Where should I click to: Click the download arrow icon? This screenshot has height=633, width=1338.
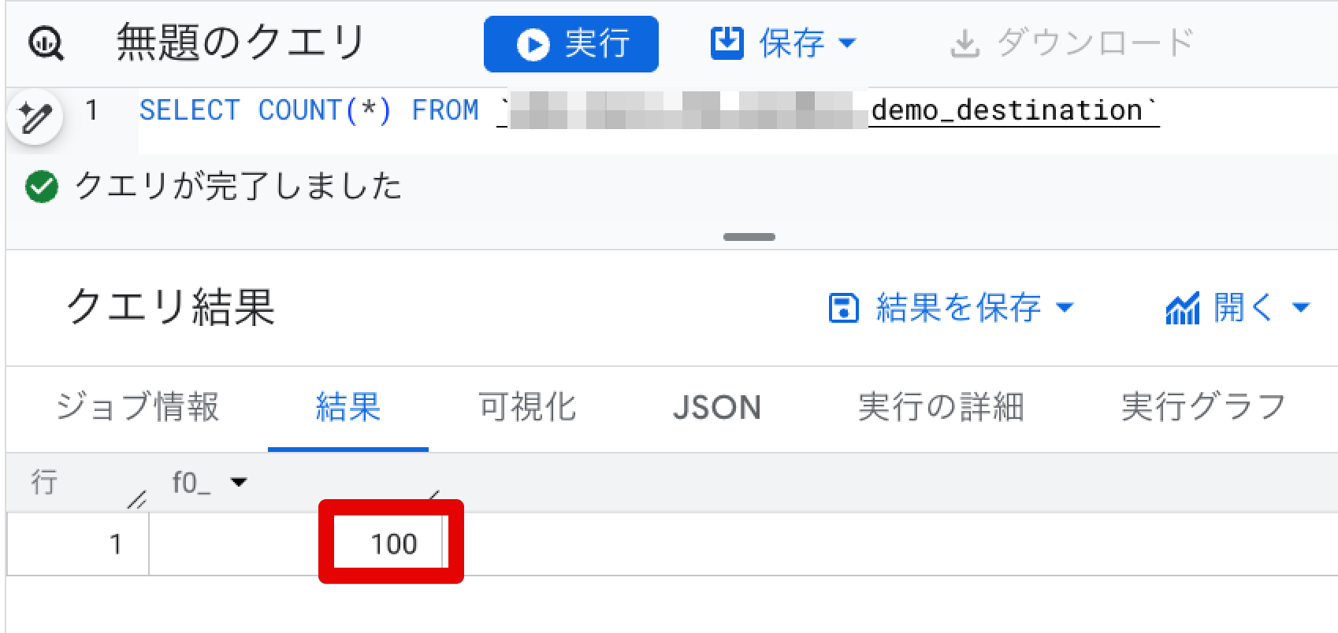(x=964, y=44)
